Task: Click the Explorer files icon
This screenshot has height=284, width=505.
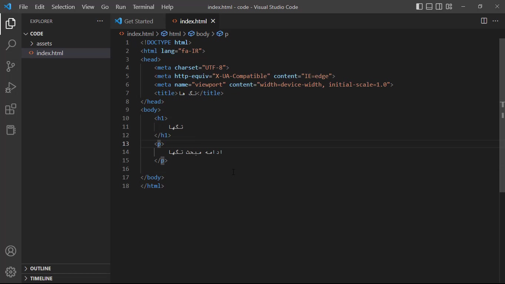Action: [x=11, y=24]
